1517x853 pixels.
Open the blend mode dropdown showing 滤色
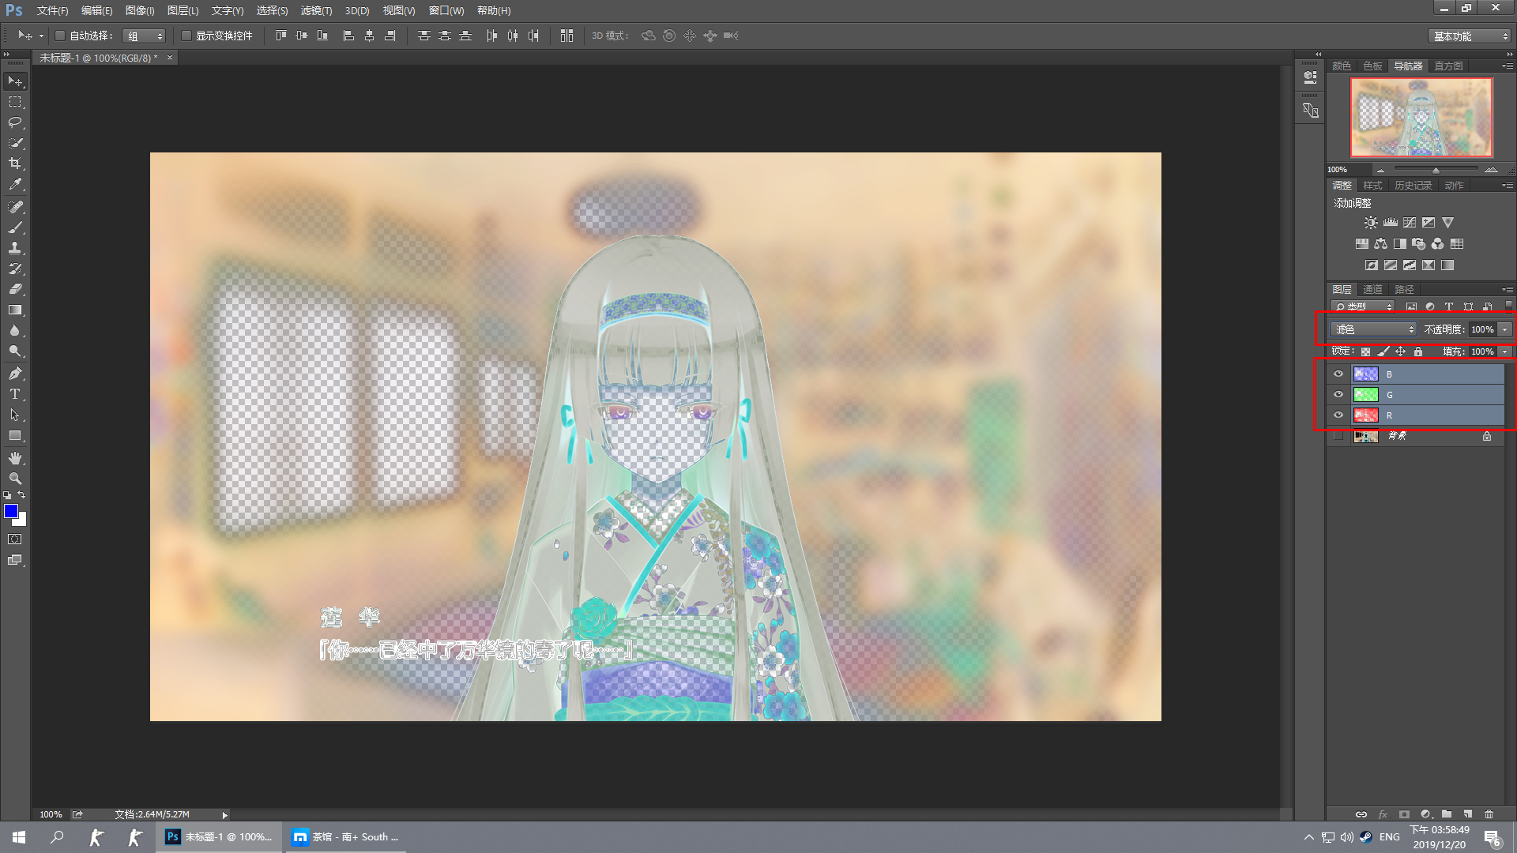click(1374, 329)
